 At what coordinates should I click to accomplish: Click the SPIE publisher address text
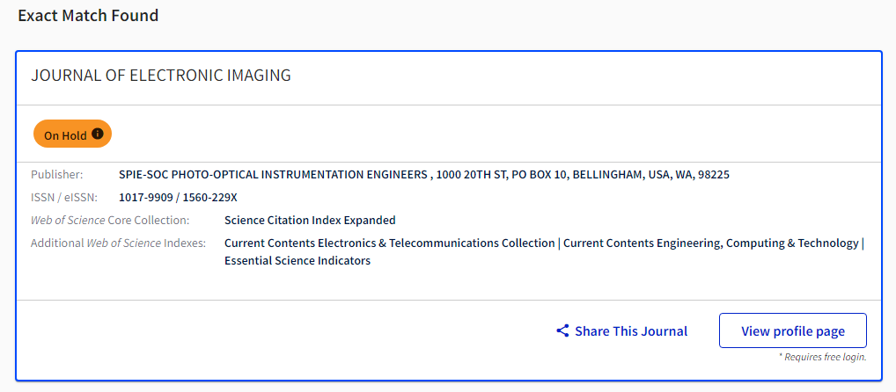point(423,174)
